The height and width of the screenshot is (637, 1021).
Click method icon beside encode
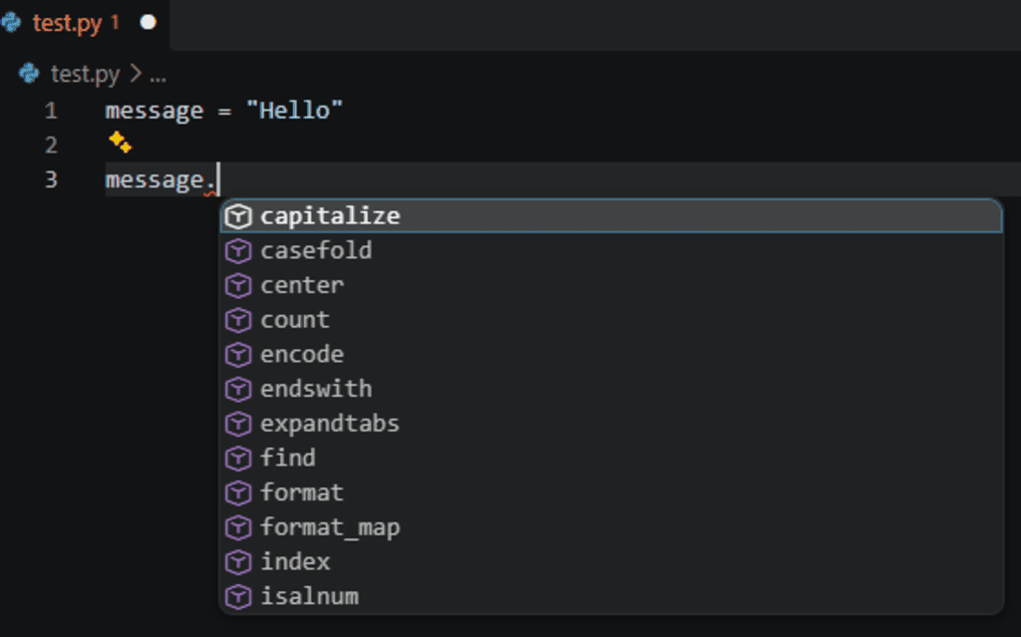(238, 354)
